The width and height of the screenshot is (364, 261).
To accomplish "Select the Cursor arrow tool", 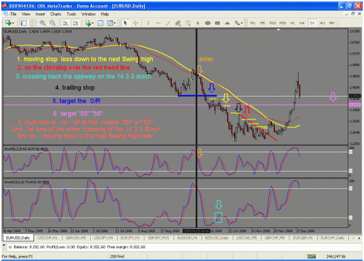I will pos(126,23).
